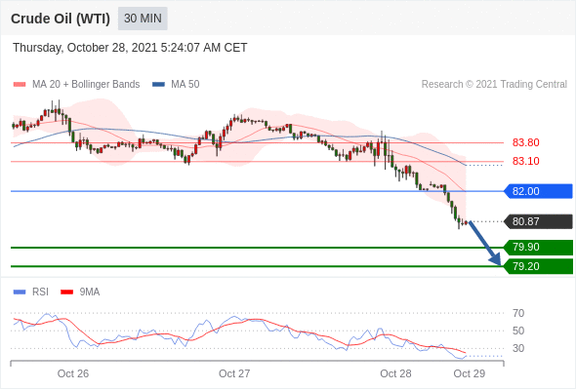Click the red 83.80 resistance label
This screenshot has width=576, height=390.
pyautogui.click(x=525, y=142)
